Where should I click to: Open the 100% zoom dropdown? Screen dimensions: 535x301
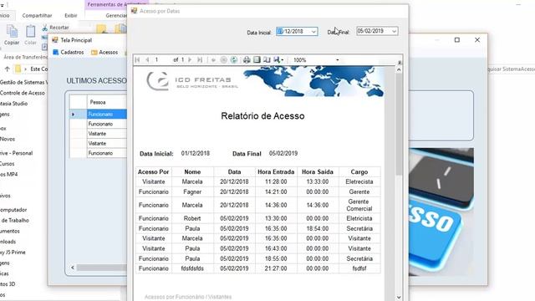point(338,60)
